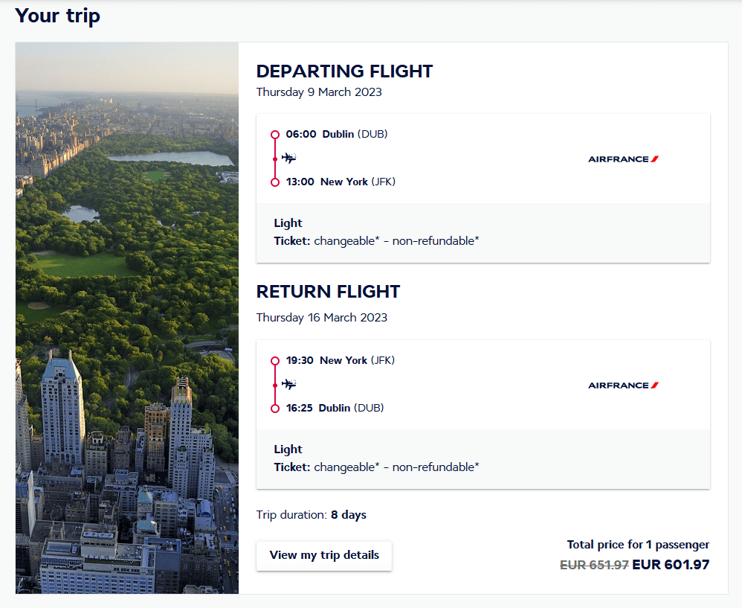Click the discounted total price EUR 601.97
The width and height of the screenshot is (742, 608).
(671, 565)
